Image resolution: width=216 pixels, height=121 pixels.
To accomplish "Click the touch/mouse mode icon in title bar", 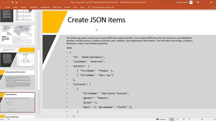I will tap(16, 2).
